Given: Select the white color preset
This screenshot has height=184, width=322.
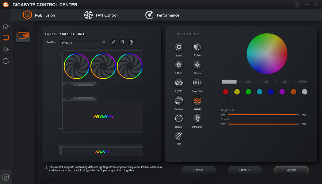Looking at the screenshot, I should pos(305,92).
